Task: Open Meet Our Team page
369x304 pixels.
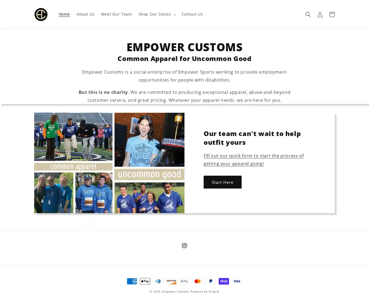Action: pos(116,14)
